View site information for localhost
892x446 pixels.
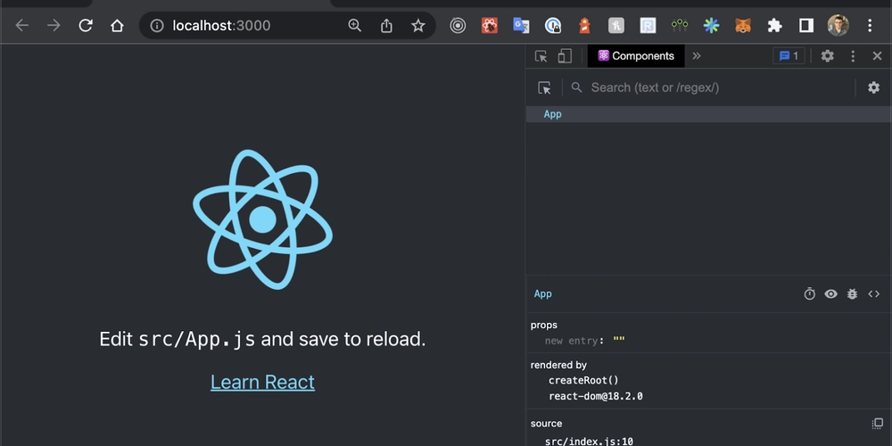(157, 26)
